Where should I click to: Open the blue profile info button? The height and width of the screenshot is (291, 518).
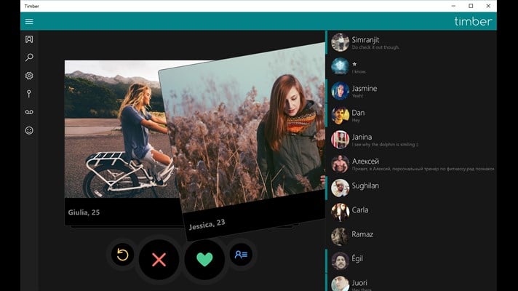click(240, 255)
